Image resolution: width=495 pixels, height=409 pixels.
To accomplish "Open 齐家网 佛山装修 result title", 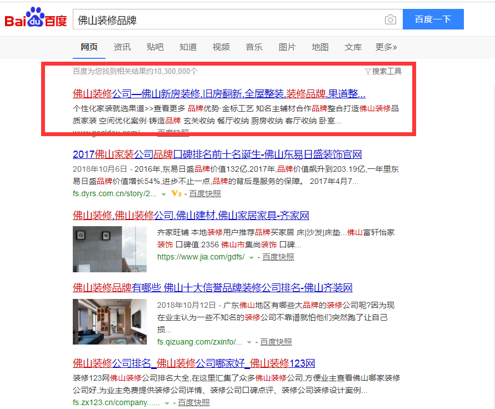I will pyautogui.click(x=191, y=216).
